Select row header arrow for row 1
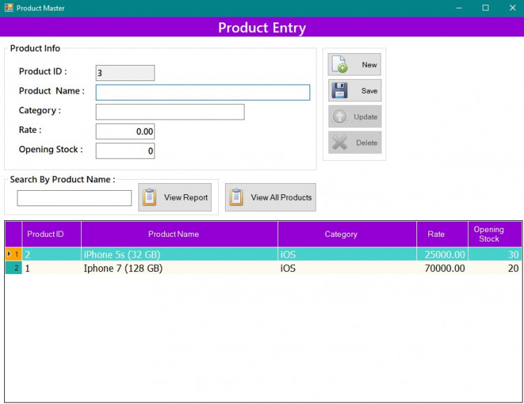The height and width of the screenshot is (404, 524). pyautogui.click(x=9, y=254)
